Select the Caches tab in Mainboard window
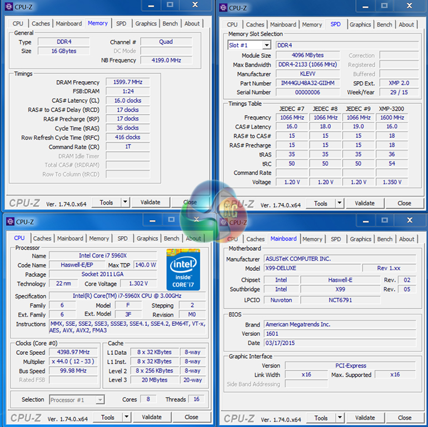Image resolution: width=428 pixels, height=427 pixels. pos(255,239)
